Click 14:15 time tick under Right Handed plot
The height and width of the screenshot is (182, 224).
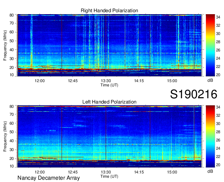click(139, 81)
